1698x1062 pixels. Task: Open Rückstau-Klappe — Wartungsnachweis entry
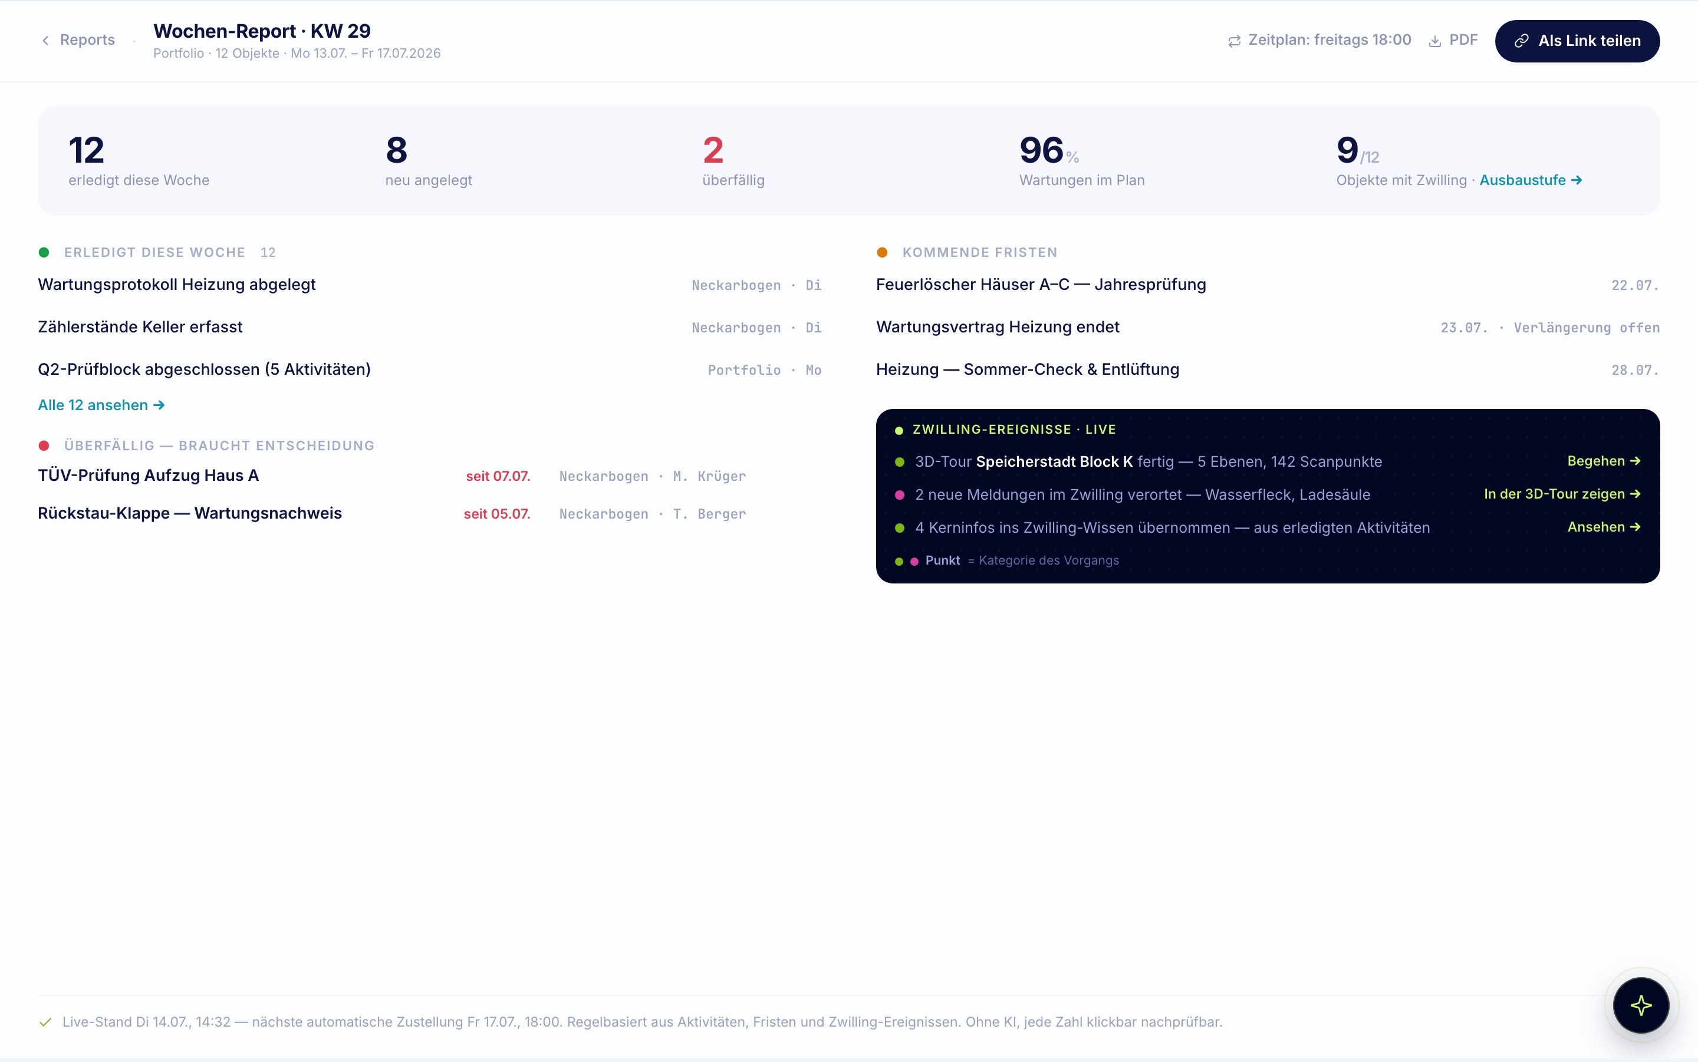pyautogui.click(x=392, y=513)
